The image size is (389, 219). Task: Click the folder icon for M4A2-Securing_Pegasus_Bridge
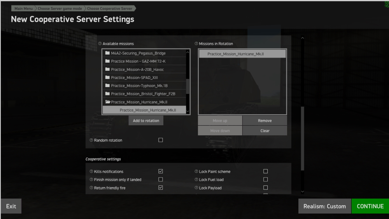tap(108, 53)
